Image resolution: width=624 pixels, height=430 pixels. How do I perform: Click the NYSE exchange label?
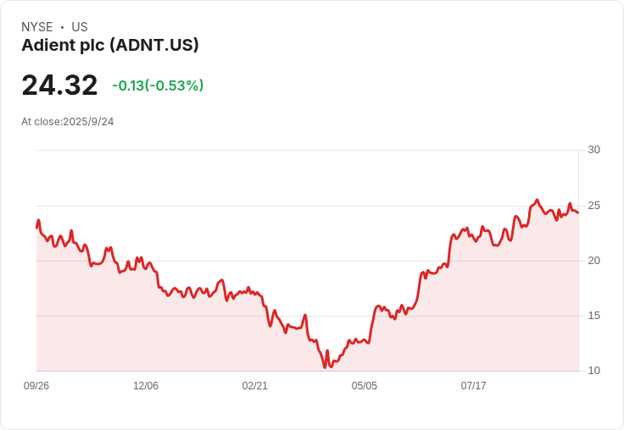[x=37, y=27]
